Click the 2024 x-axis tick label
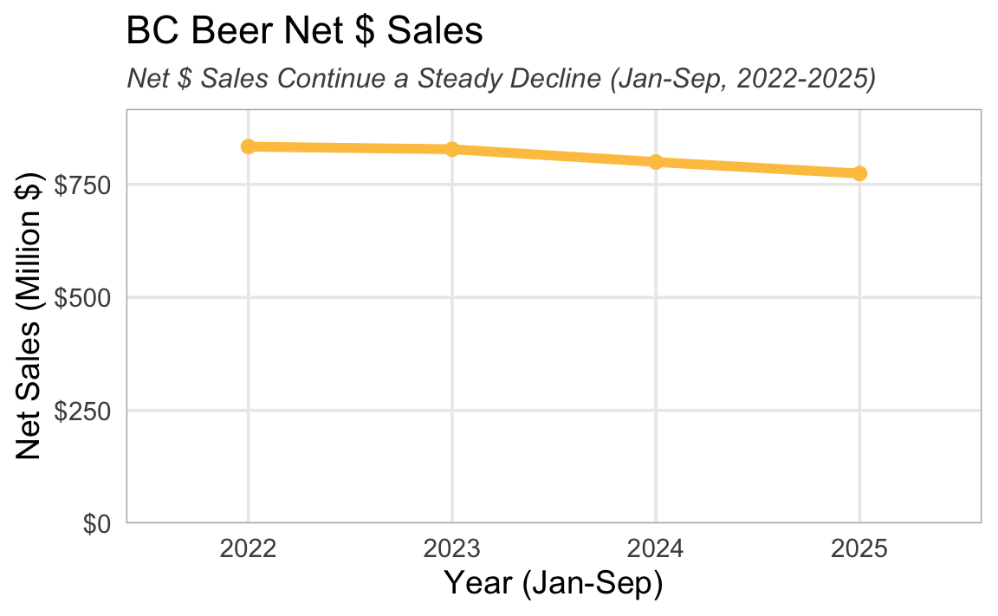 656,548
